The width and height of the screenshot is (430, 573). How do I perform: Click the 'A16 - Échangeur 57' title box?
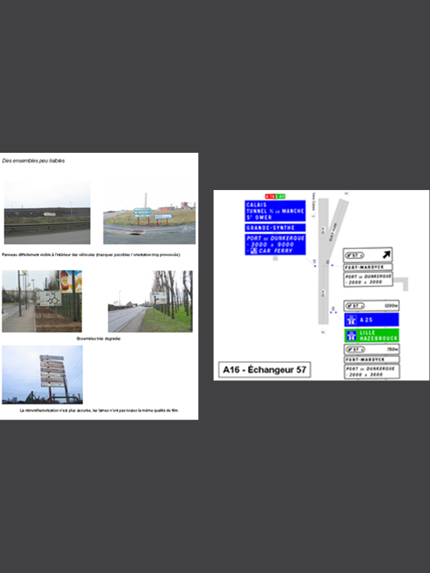tap(263, 370)
